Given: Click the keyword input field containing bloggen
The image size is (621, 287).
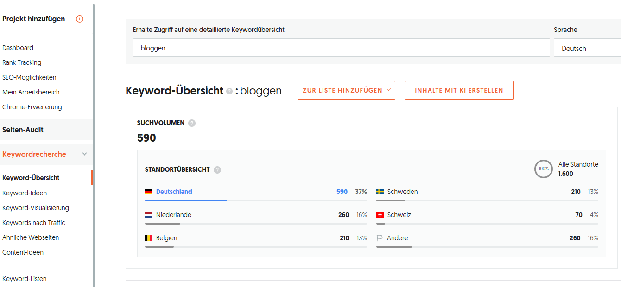Looking at the screenshot, I should click(x=341, y=48).
